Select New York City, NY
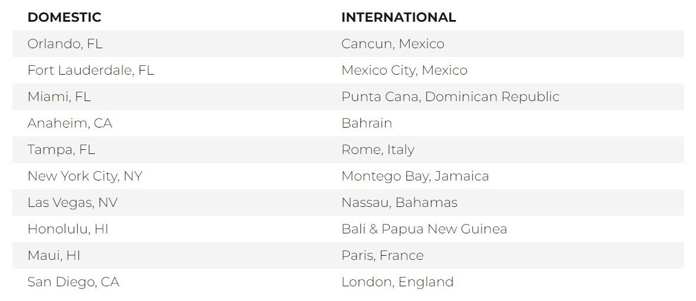Image resolution: width=696 pixels, height=301 pixels. click(85, 176)
